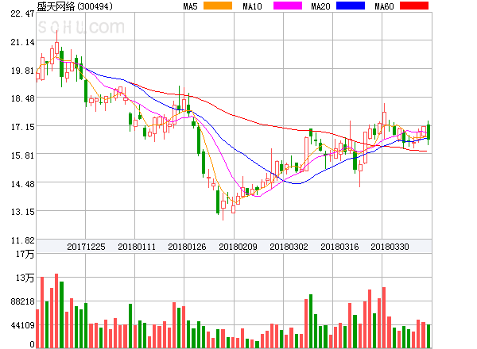Click the MA10 legend label
Image resolution: width=477 pixels, height=349 pixels.
click(252, 6)
